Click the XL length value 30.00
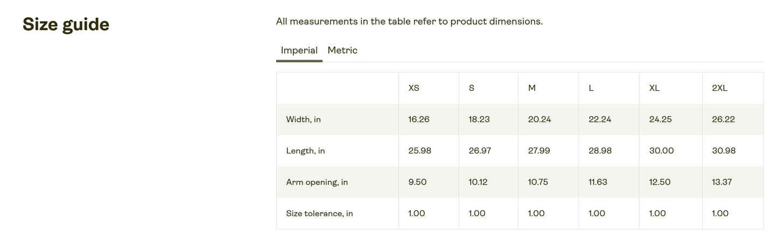 pos(661,151)
